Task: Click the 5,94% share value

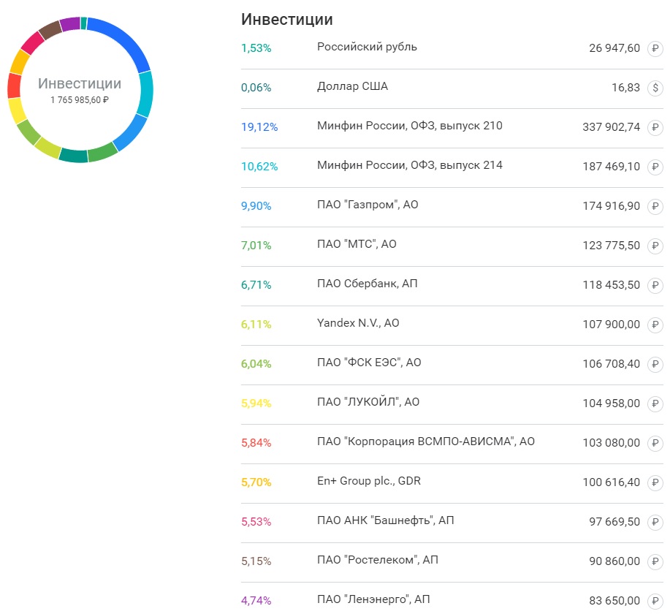Action: click(x=256, y=403)
